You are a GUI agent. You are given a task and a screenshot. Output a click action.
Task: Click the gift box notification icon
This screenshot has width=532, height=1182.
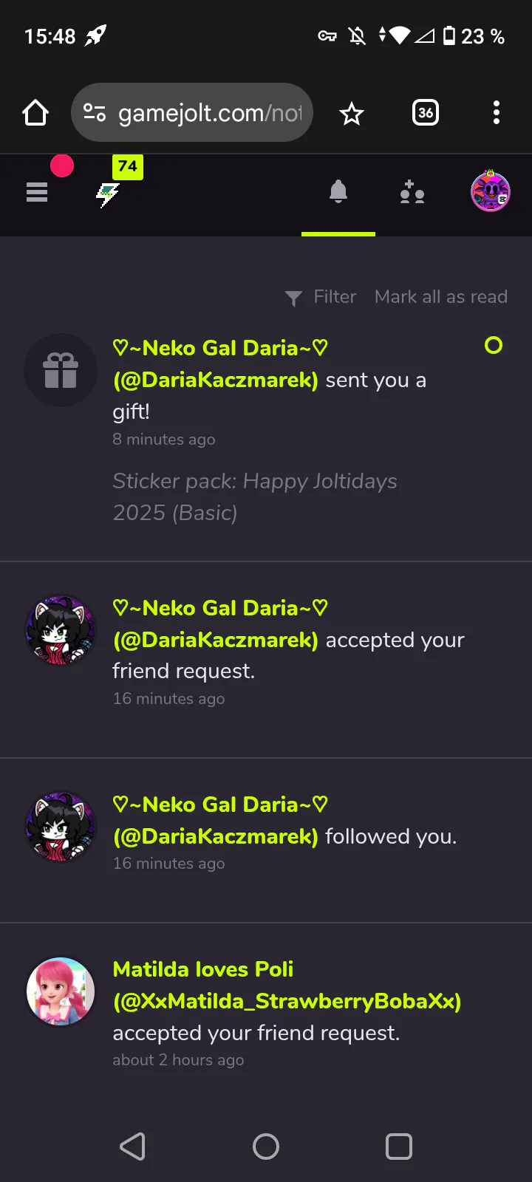point(61,370)
